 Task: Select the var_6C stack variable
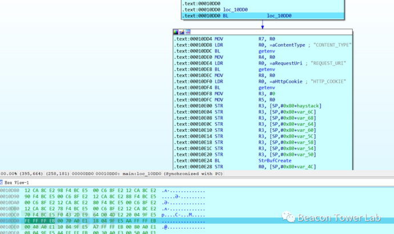pos(305,112)
